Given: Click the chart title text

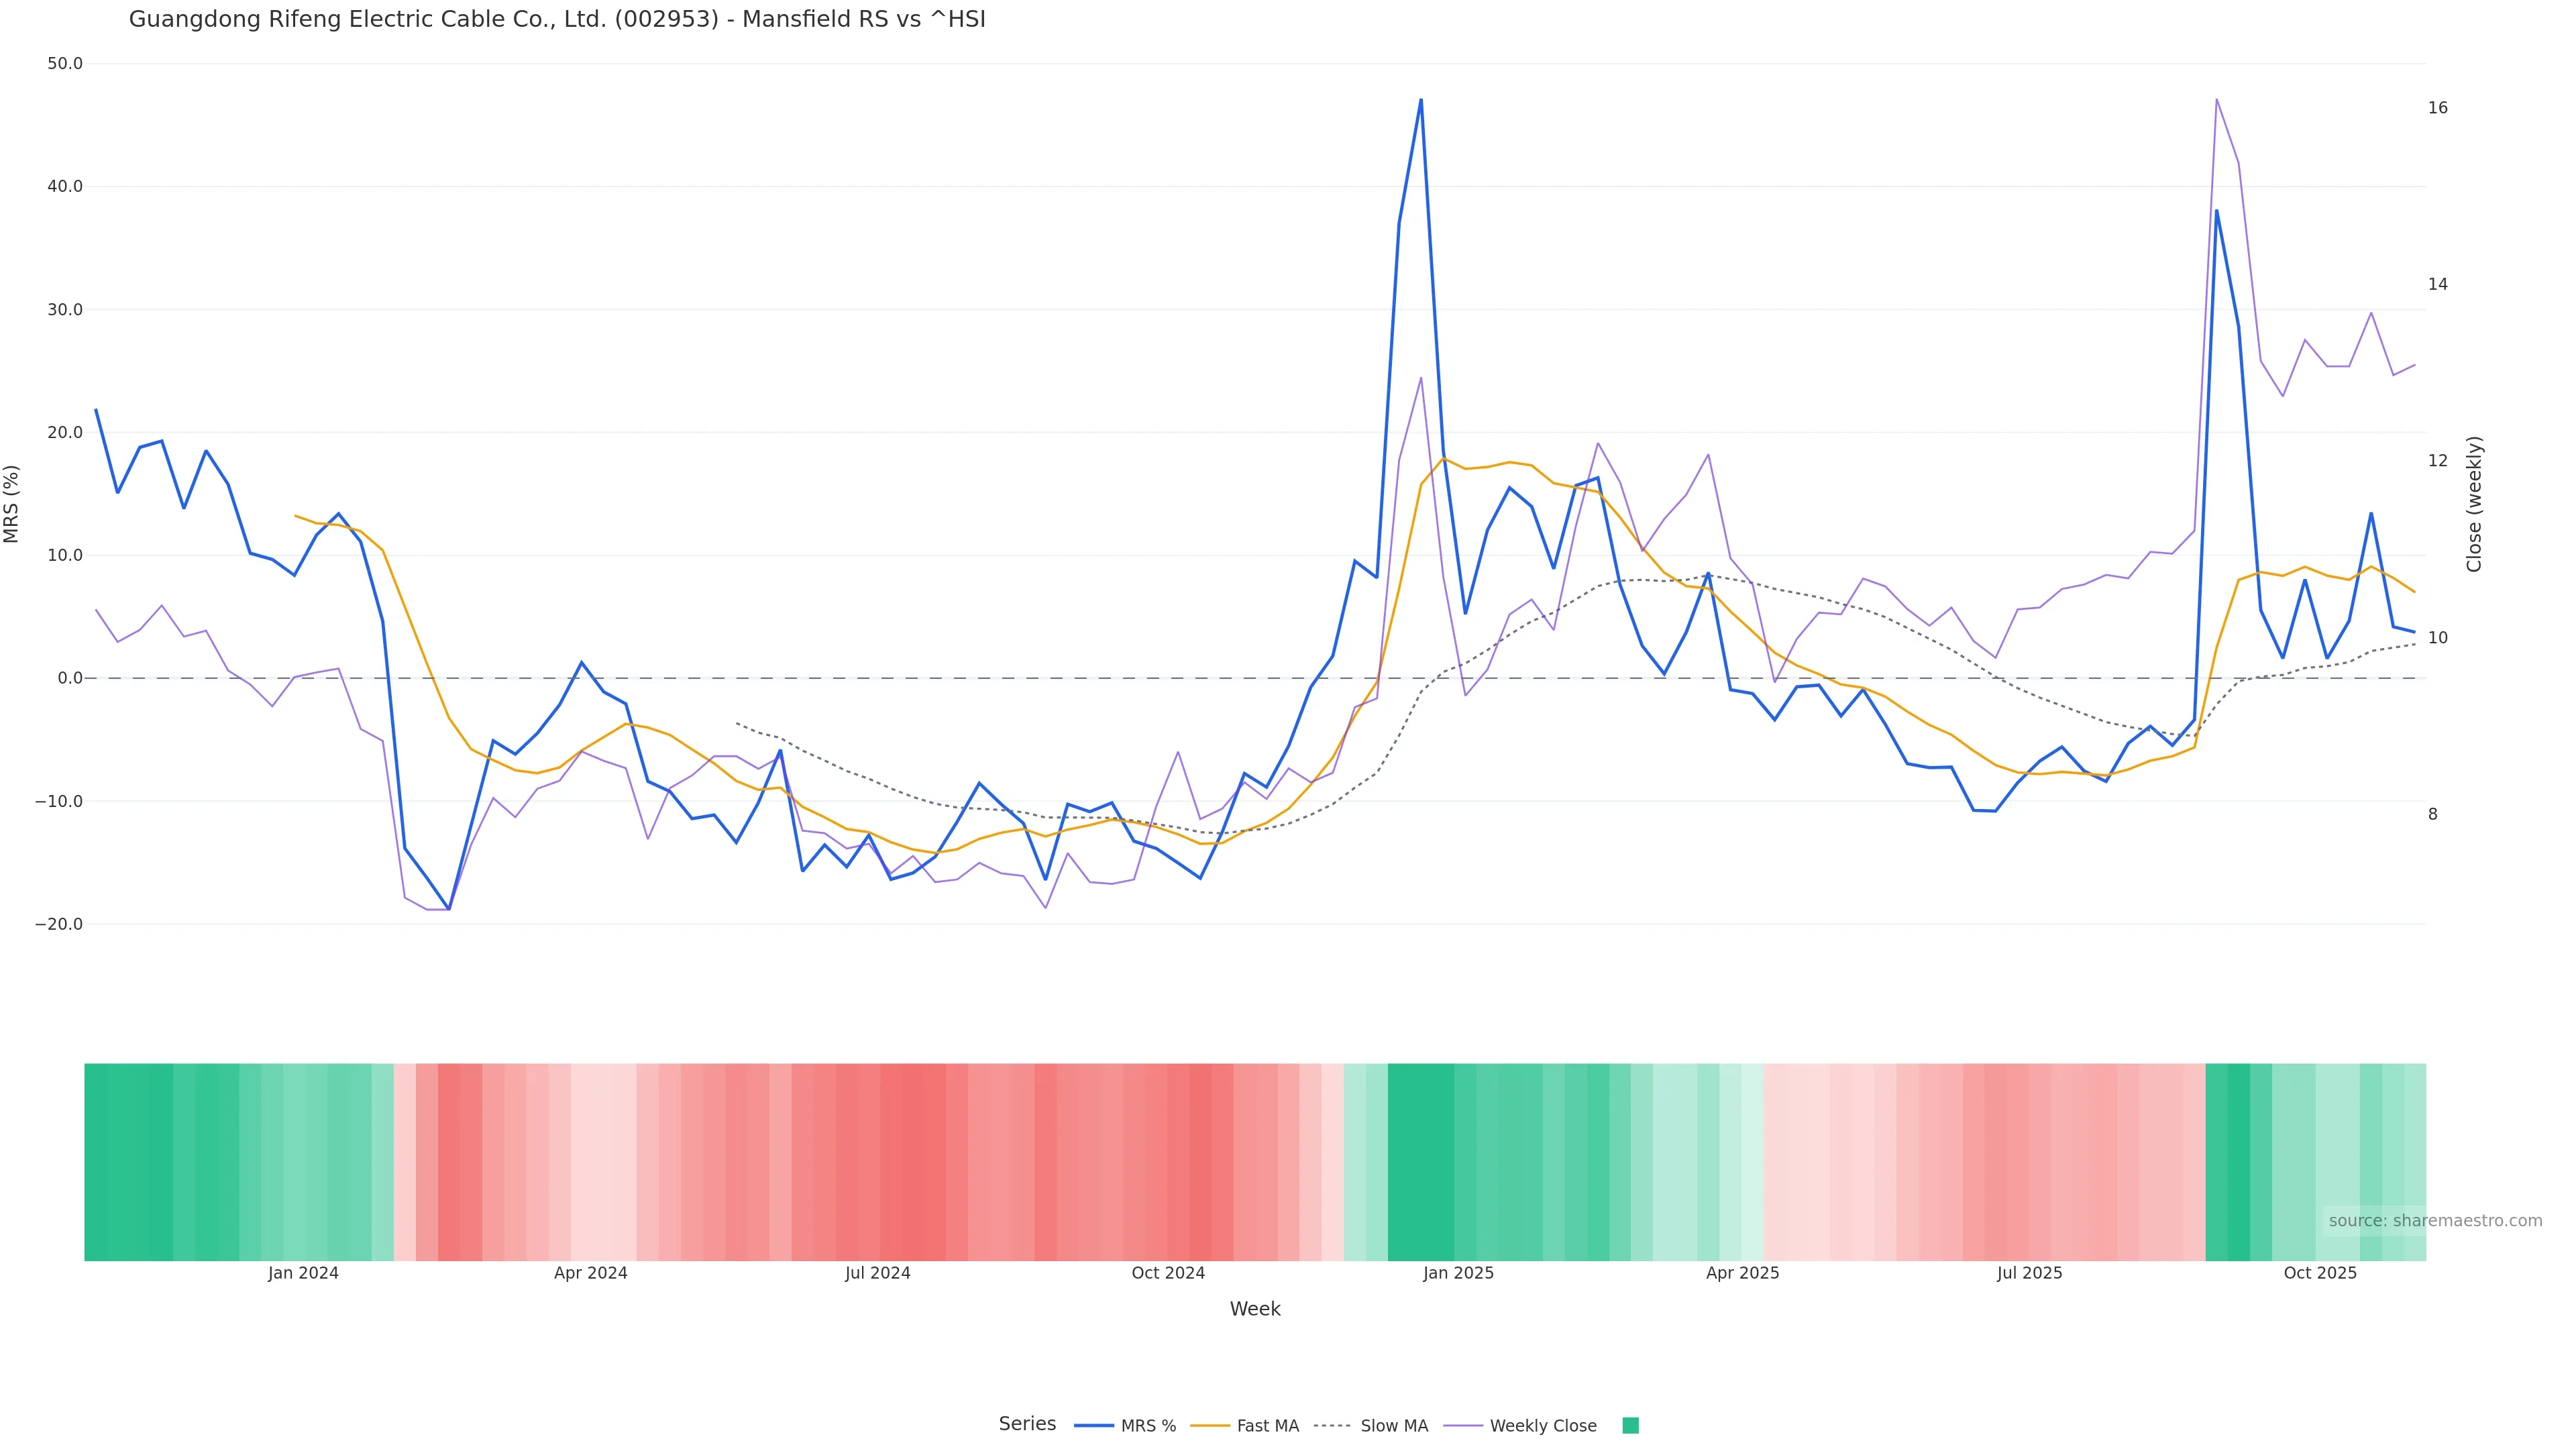Looking at the screenshot, I should click(557, 20).
